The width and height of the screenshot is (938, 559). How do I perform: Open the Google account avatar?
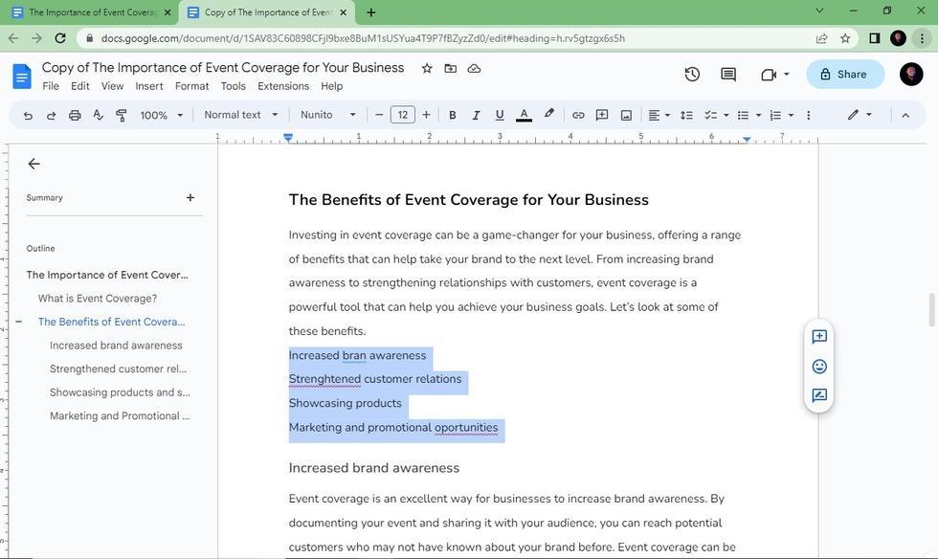[911, 75]
